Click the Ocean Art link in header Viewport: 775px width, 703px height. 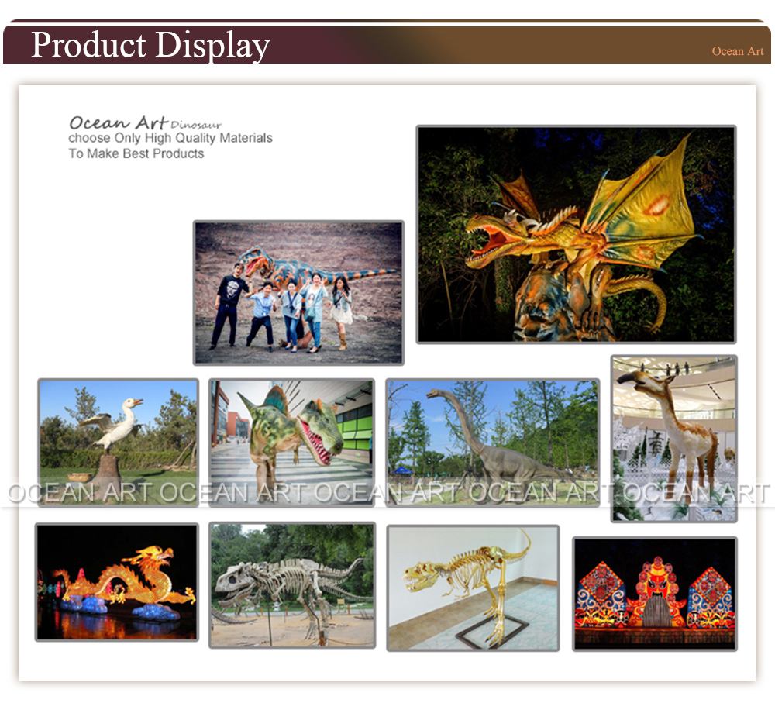[x=738, y=51]
